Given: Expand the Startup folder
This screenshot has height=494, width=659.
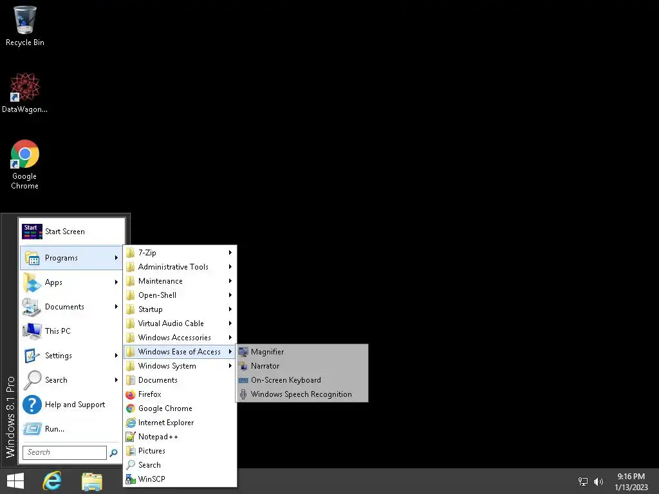Looking at the screenshot, I should click(180, 309).
